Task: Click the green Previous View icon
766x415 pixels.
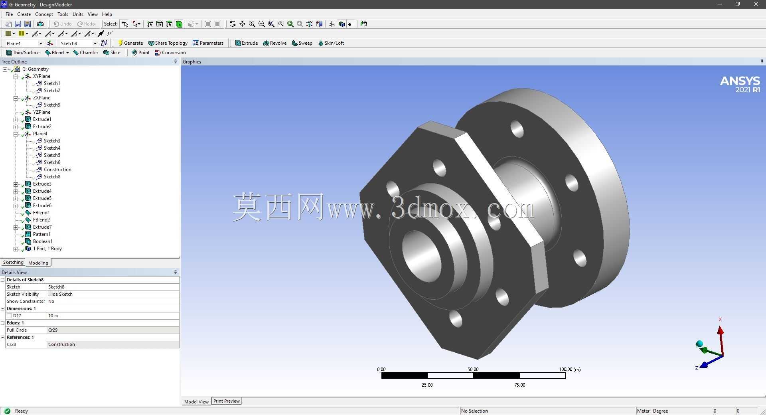Action: 290,24
